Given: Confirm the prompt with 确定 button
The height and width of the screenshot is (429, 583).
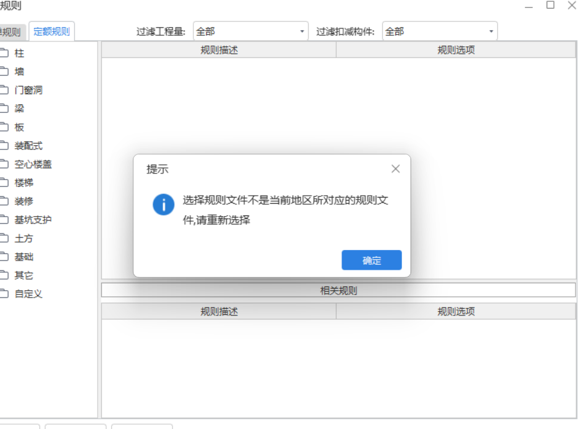Looking at the screenshot, I should point(371,260).
